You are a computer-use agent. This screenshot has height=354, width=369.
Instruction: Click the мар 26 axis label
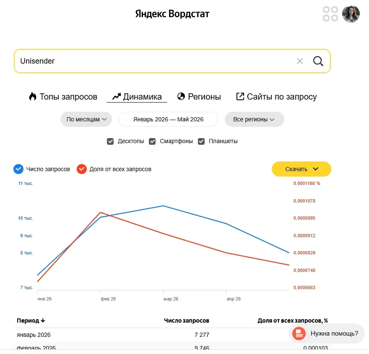171,299
